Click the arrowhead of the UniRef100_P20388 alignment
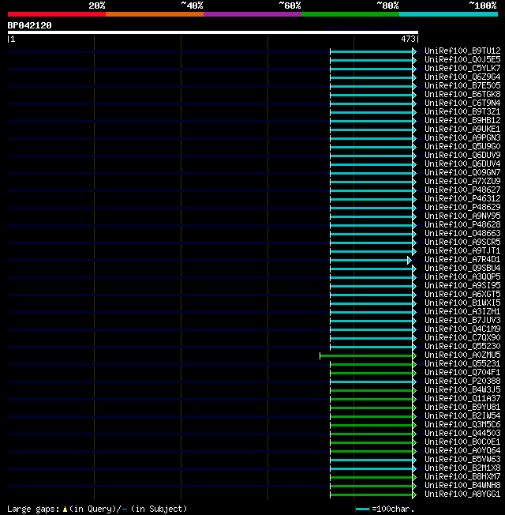 click(x=414, y=382)
